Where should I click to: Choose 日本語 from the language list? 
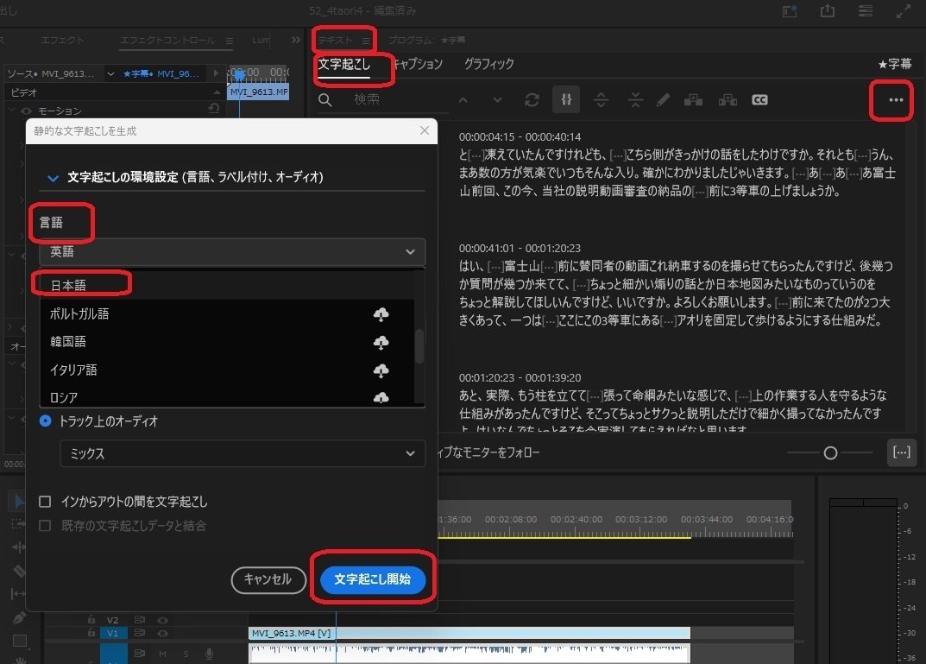coord(227,285)
